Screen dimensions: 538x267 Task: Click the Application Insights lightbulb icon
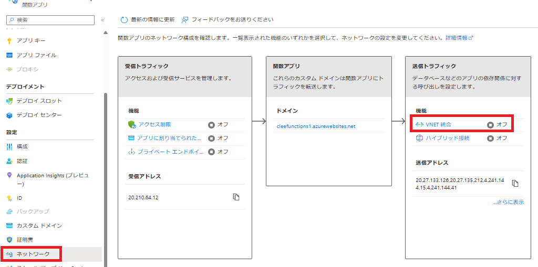pos(9,176)
